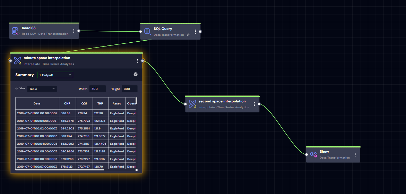The image size is (406, 194).
Task: Click the Asset column header
Action: (x=117, y=103)
